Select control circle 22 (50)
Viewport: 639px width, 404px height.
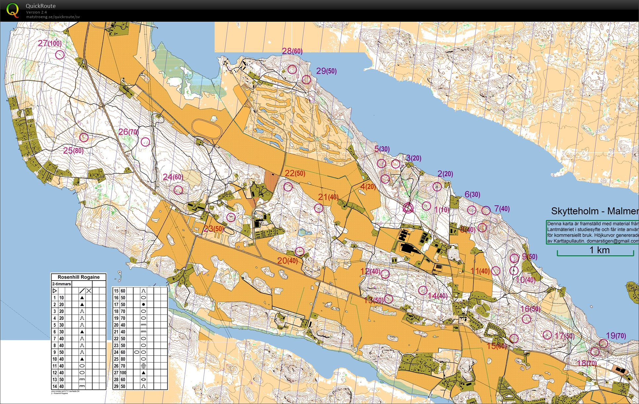[288, 187]
